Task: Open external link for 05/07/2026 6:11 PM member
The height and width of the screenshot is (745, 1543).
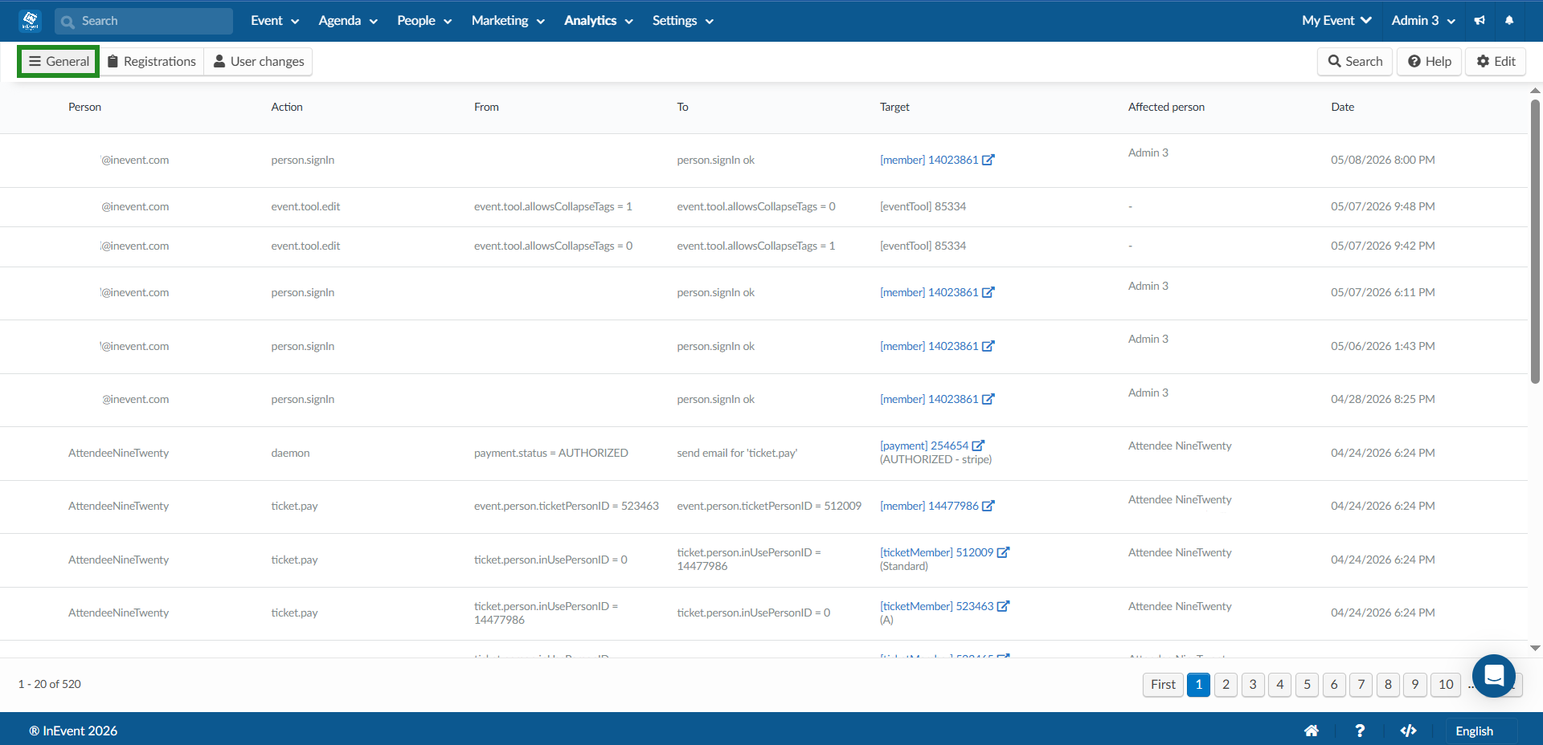Action: pyautogui.click(x=988, y=292)
